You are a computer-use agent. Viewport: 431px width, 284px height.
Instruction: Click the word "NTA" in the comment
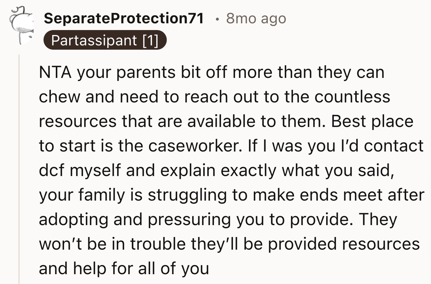tap(55, 73)
